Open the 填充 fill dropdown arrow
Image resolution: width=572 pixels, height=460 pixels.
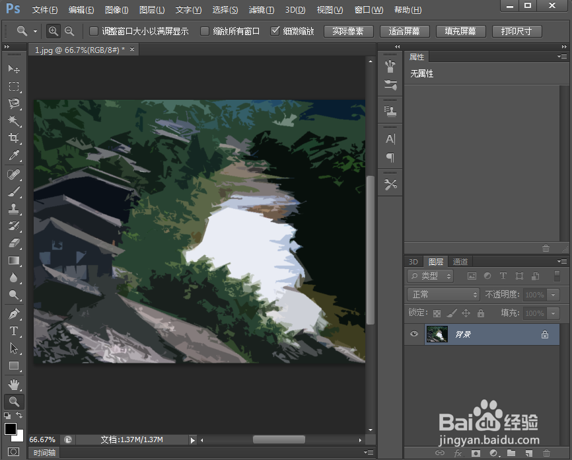click(x=554, y=313)
